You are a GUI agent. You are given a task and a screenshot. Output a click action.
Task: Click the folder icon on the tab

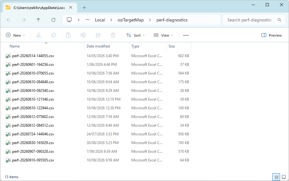click(8, 7)
